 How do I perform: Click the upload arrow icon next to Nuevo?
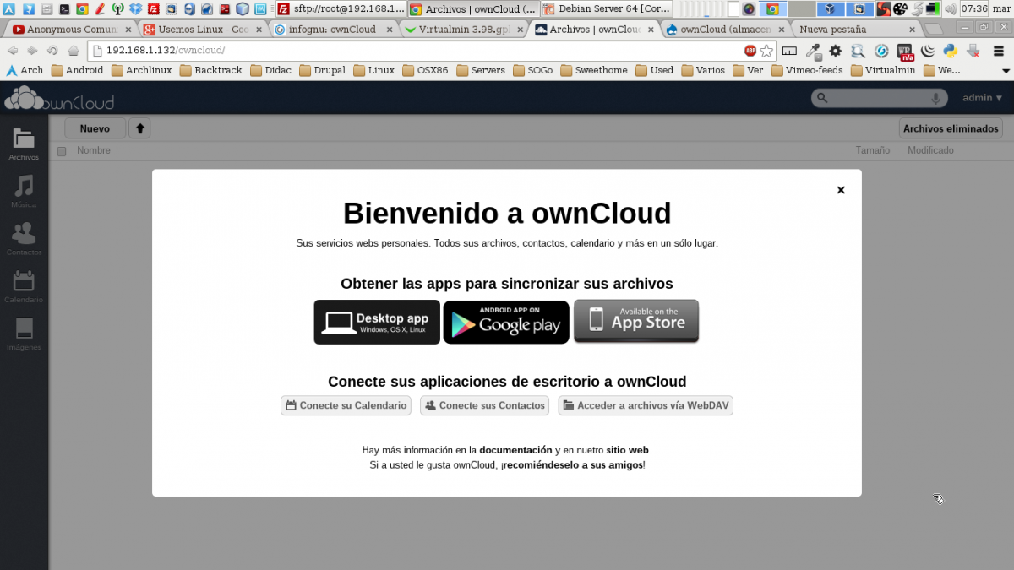[x=140, y=128]
